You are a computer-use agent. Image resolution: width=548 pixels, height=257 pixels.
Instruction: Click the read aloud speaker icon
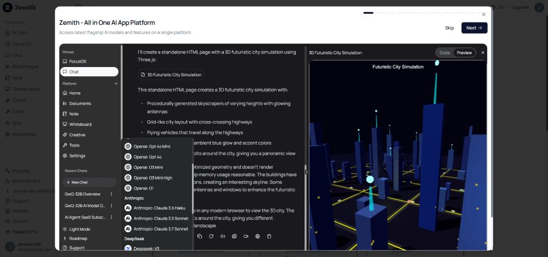coord(223,236)
